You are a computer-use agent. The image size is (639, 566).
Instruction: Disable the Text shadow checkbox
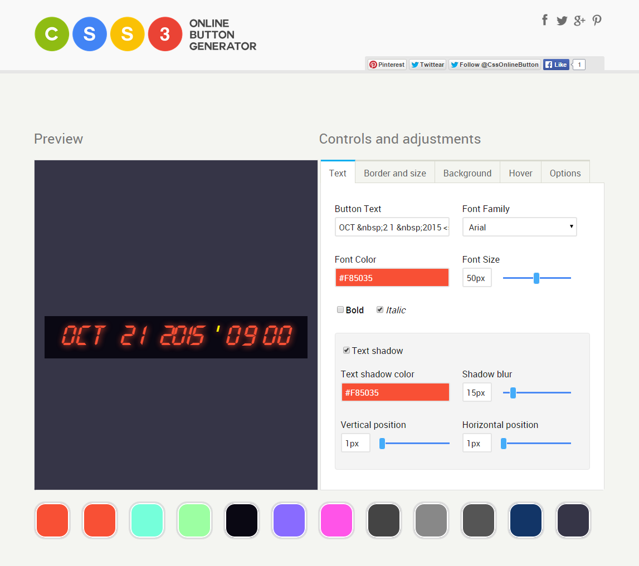347,351
